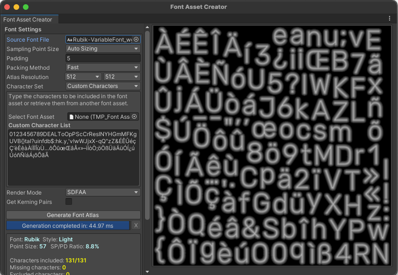398x275 pixels.
Task: Open the Packing Method dropdown
Action: pos(103,67)
